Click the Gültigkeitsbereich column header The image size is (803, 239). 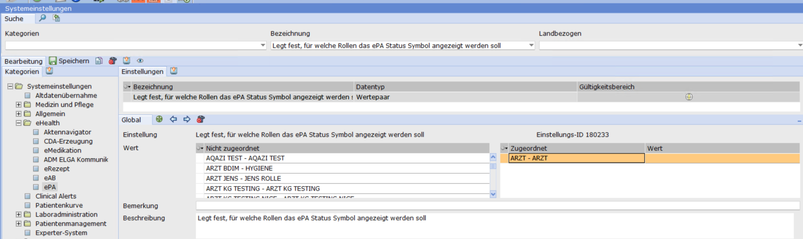click(688, 86)
